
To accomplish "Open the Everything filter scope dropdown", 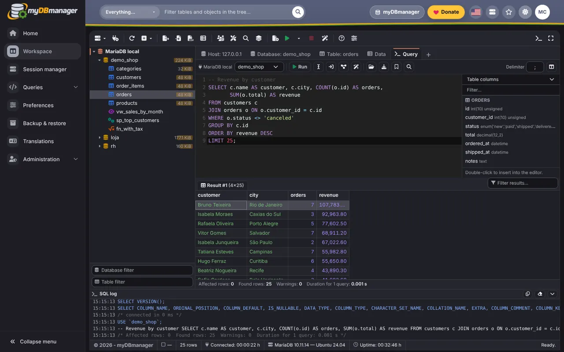I will 130,12.
